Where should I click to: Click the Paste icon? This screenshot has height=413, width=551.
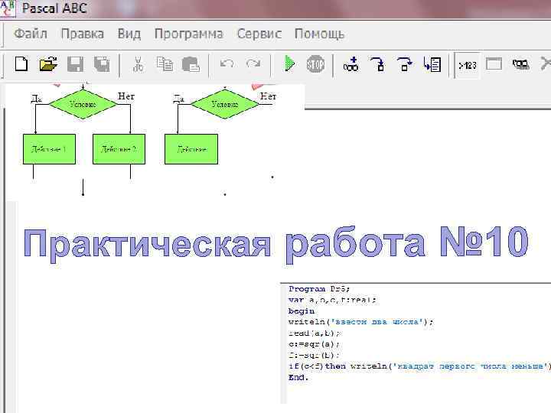(x=191, y=64)
